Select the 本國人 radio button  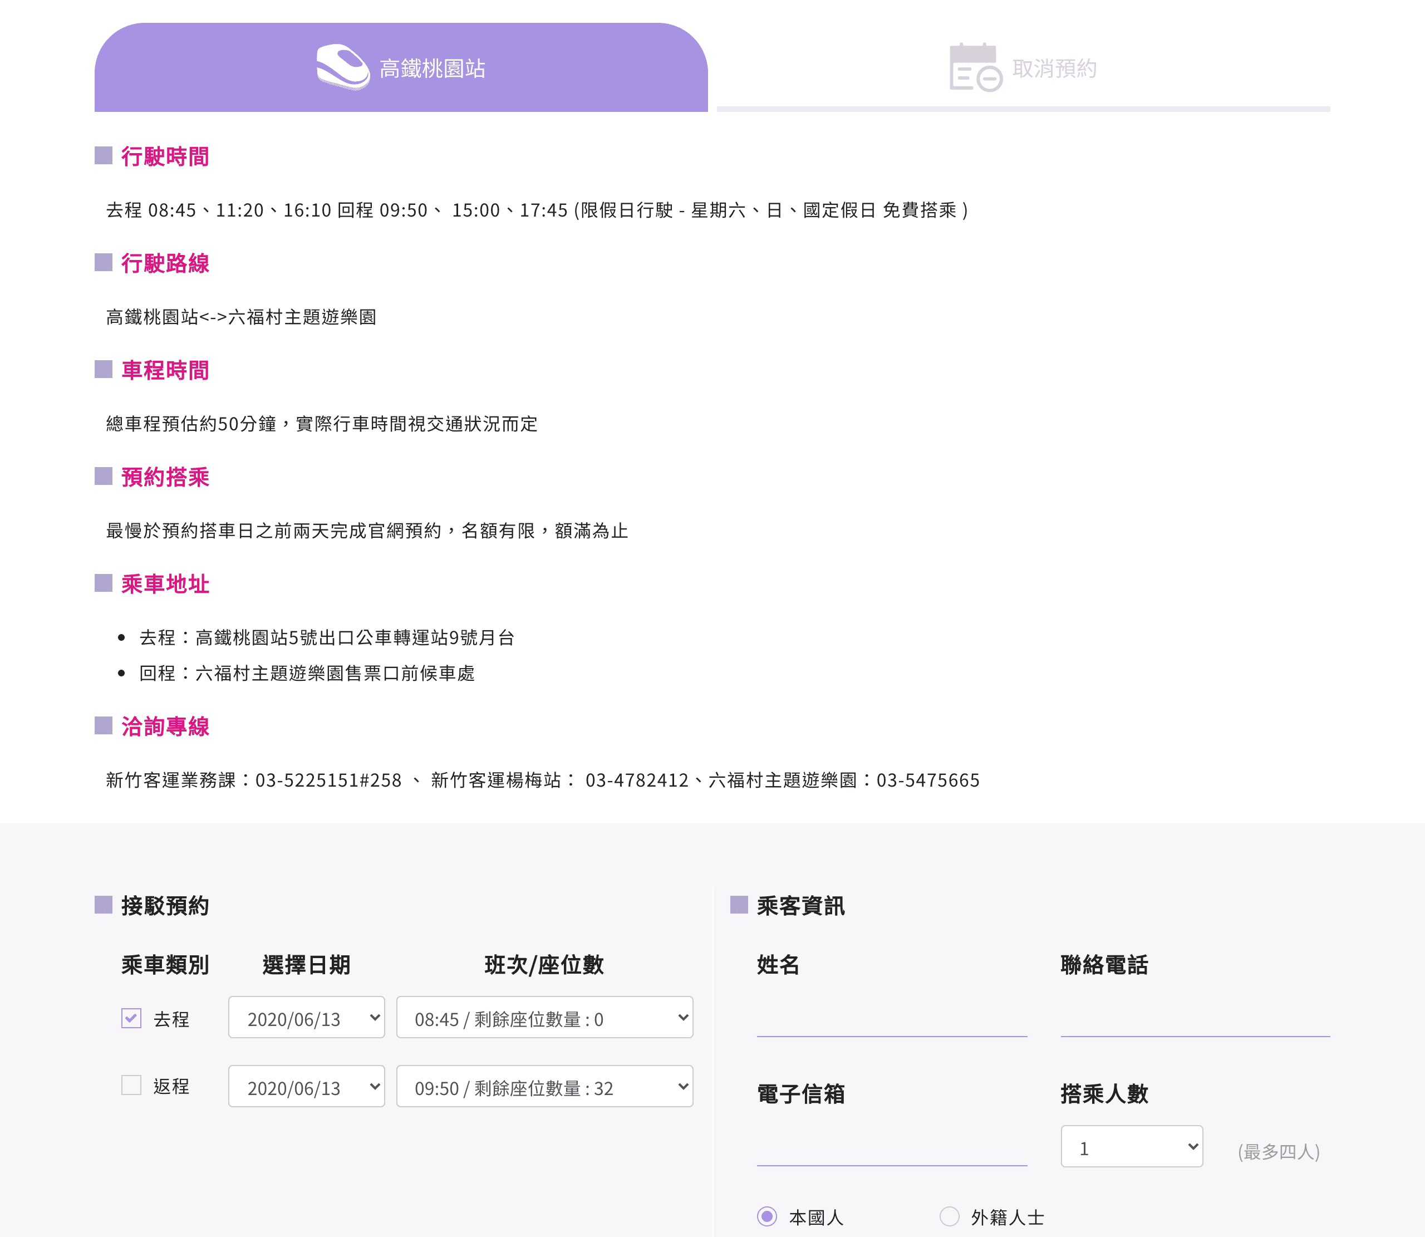coord(766,1216)
